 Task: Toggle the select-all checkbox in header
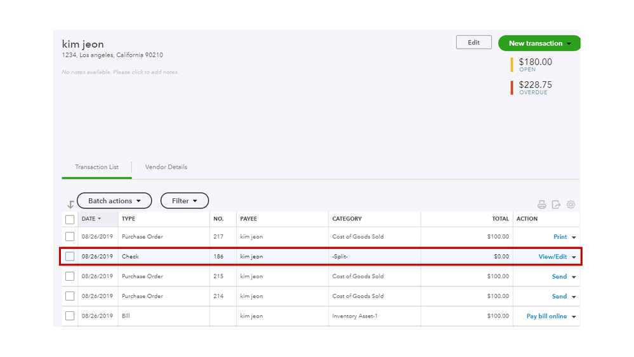70,219
